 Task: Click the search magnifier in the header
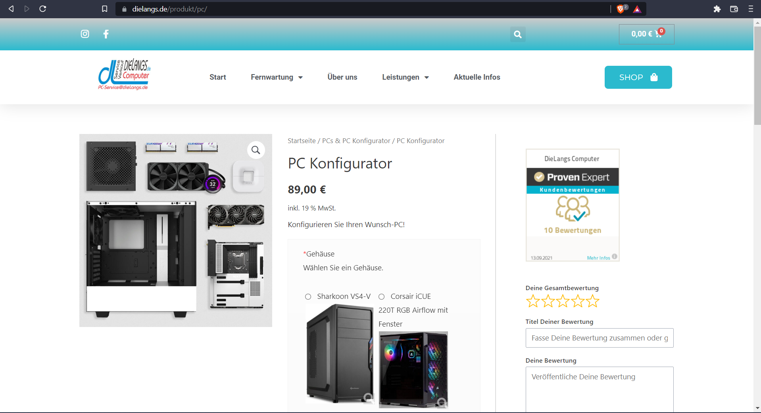517,34
